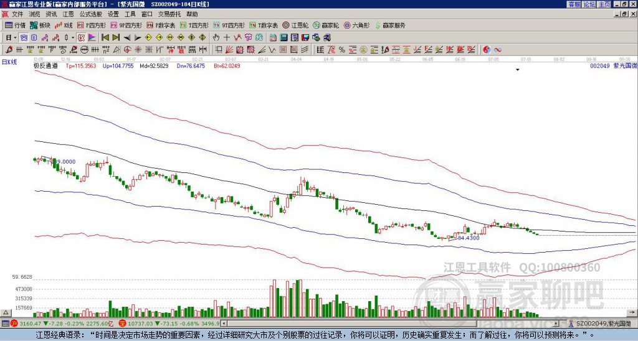This screenshot has height=341, width=638.
Task: Click the save floppy disk icon
Action: 305,38
